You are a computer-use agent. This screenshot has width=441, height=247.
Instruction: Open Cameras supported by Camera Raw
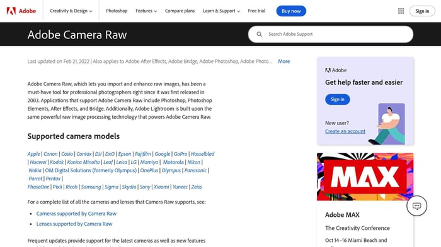(76, 214)
